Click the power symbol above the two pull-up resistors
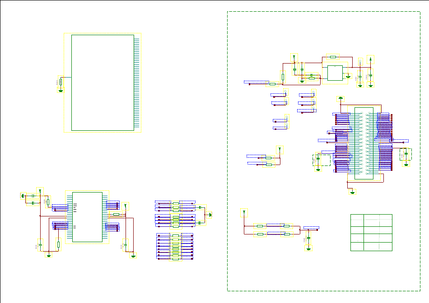 [x=280, y=150]
